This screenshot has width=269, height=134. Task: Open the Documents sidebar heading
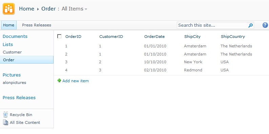(x=15, y=36)
